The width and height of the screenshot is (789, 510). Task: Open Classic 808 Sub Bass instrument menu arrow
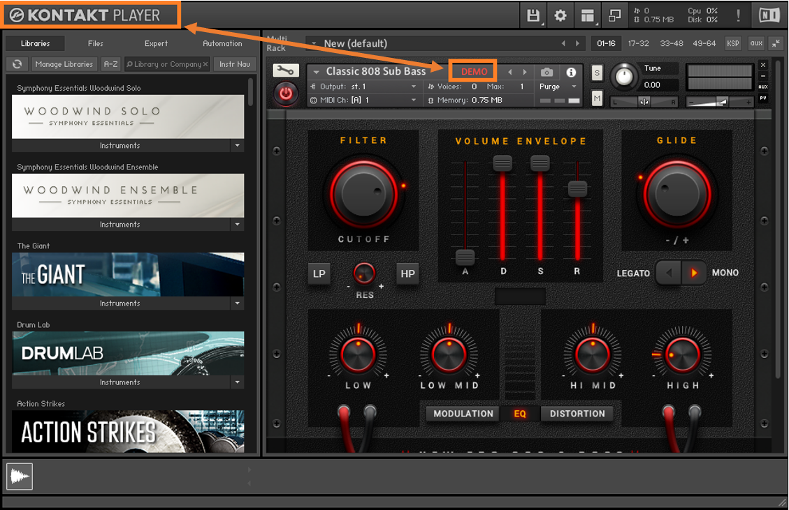tap(317, 73)
